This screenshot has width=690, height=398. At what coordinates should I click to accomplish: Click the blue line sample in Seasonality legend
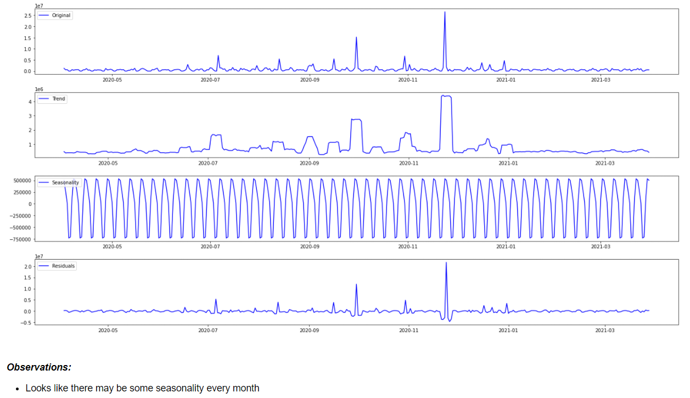[43, 182]
